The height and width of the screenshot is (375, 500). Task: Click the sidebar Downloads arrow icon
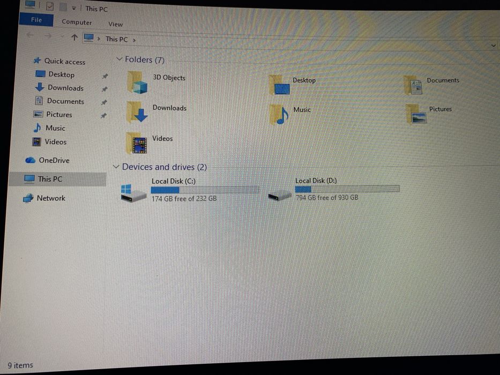click(40, 87)
